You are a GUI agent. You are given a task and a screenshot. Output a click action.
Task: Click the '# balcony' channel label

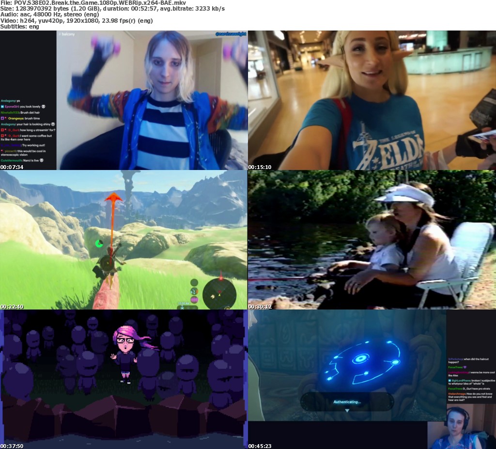66,34
